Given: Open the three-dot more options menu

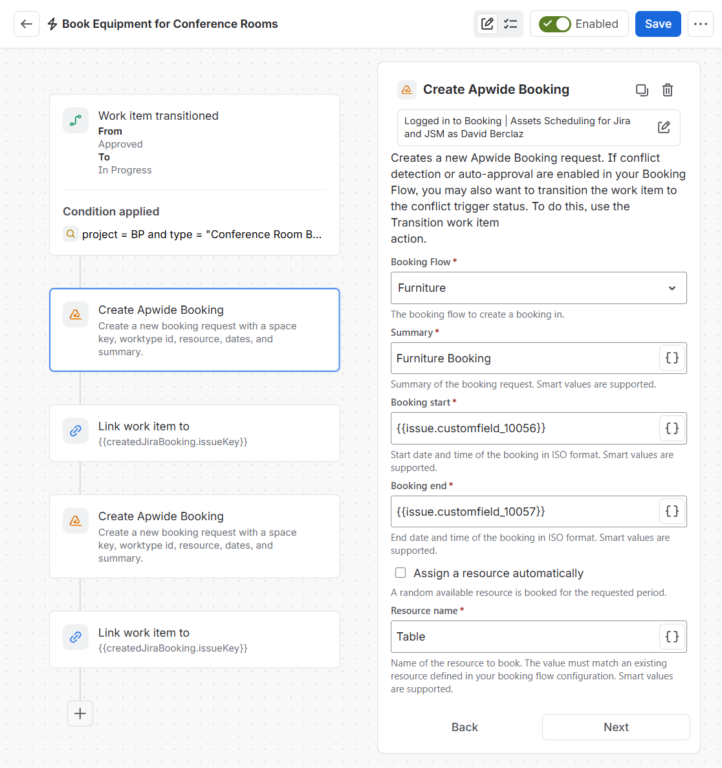Looking at the screenshot, I should 700,24.
